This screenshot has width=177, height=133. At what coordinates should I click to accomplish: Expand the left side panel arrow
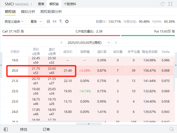click(1, 65)
